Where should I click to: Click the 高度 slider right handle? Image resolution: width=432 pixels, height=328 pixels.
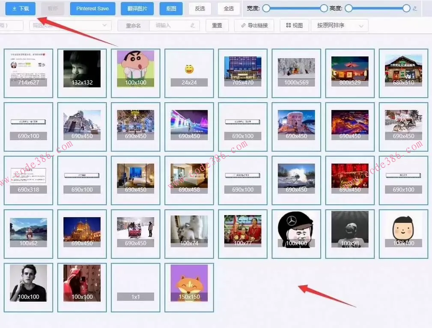(406, 8)
